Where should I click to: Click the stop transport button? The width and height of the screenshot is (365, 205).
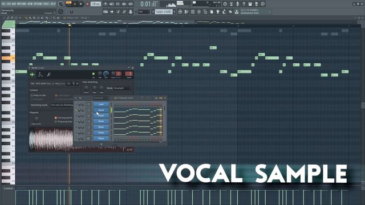point(81,4)
